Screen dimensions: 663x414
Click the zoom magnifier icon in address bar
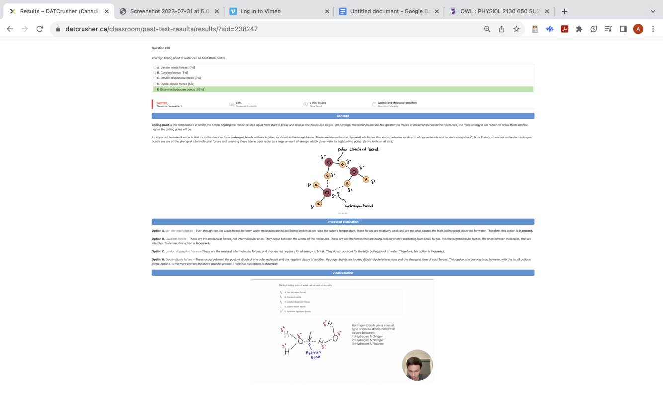pos(487,29)
